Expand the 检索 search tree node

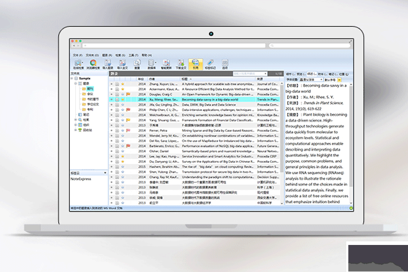(x=75, y=120)
